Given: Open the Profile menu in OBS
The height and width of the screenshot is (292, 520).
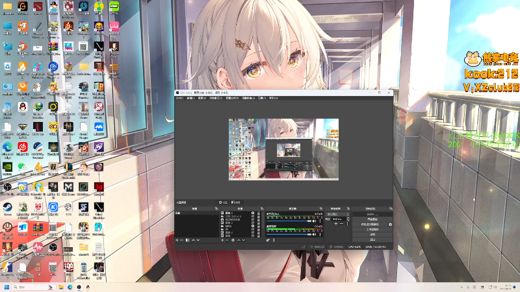Looking at the screenshot, I should pyautogui.click(x=232, y=98).
